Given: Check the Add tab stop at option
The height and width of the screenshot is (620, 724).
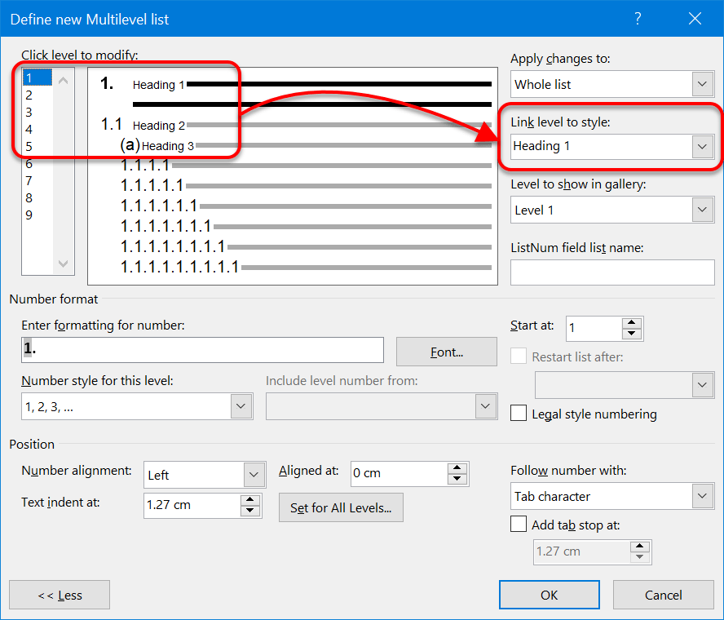Looking at the screenshot, I should click(x=519, y=524).
